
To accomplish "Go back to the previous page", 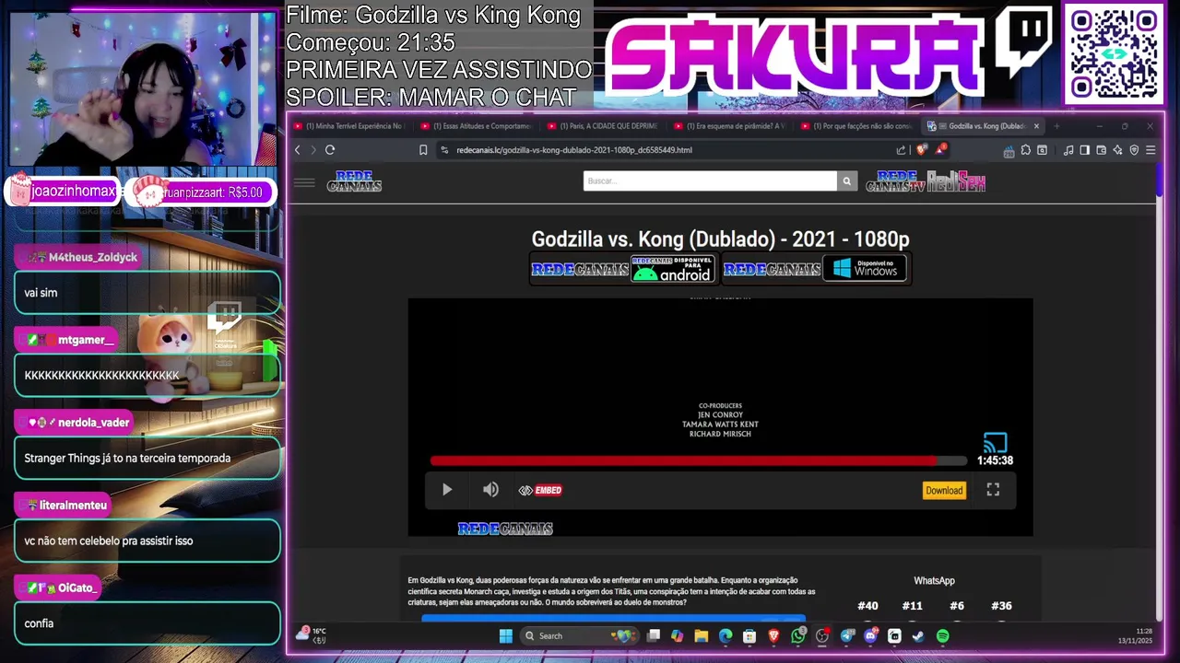I will [x=297, y=150].
